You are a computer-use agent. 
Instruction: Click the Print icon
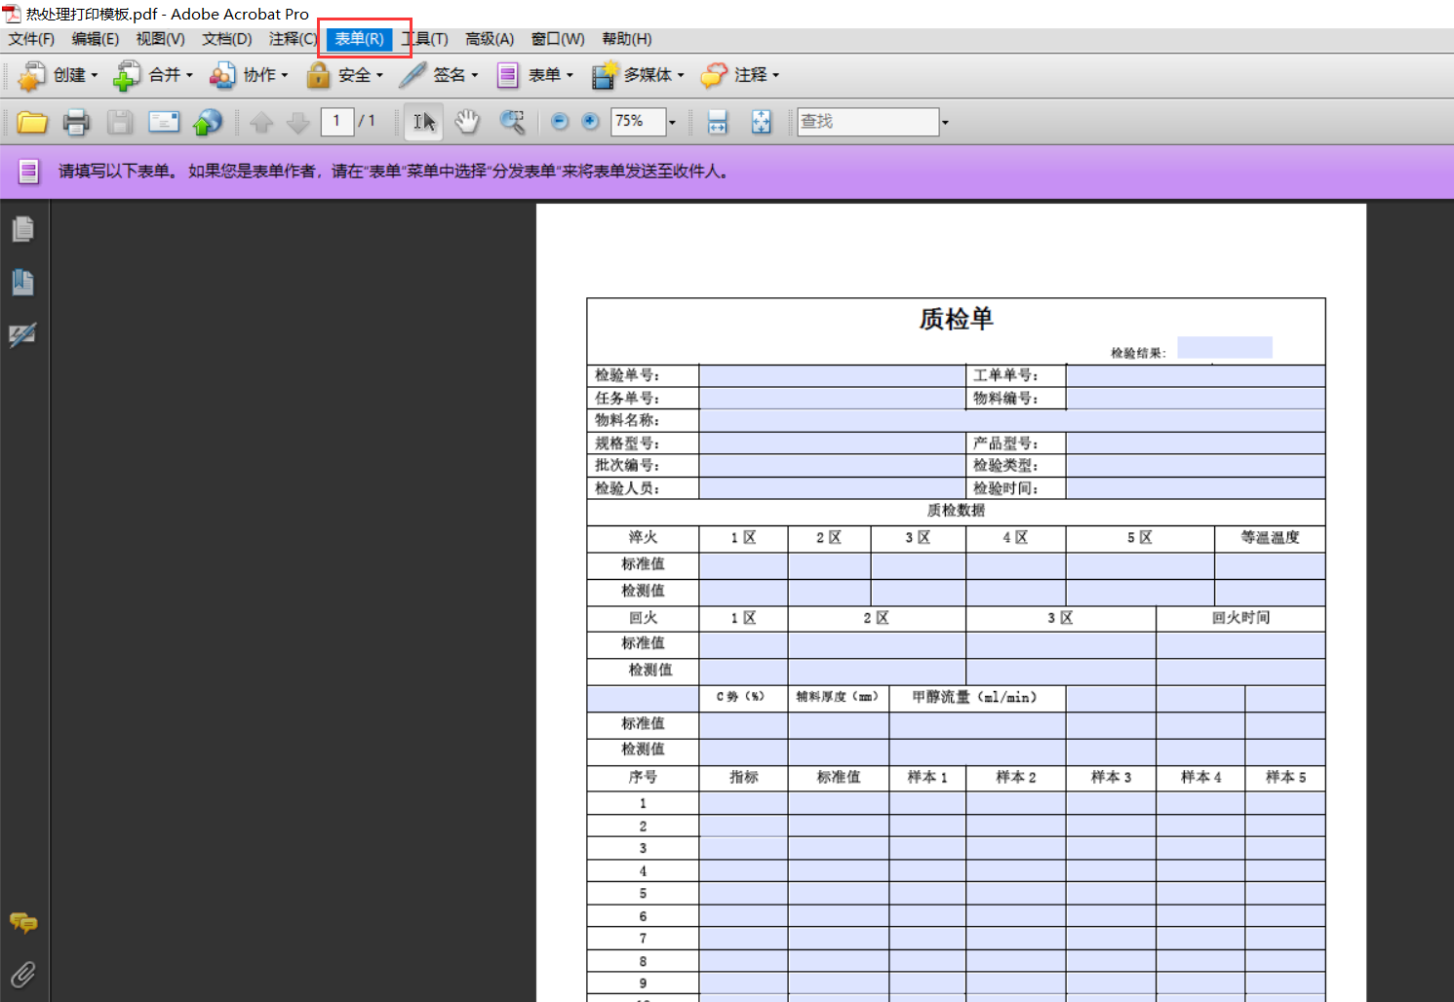tap(76, 121)
